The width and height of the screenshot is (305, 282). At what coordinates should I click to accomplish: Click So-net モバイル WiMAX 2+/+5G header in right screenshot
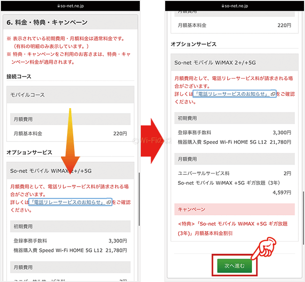(x=235, y=63)
